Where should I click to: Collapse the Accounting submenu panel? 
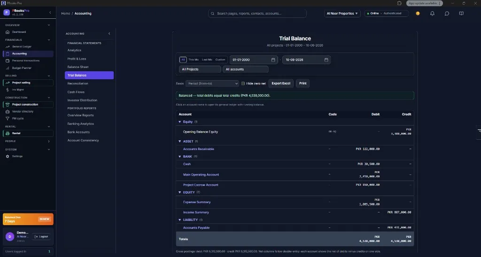109,34
